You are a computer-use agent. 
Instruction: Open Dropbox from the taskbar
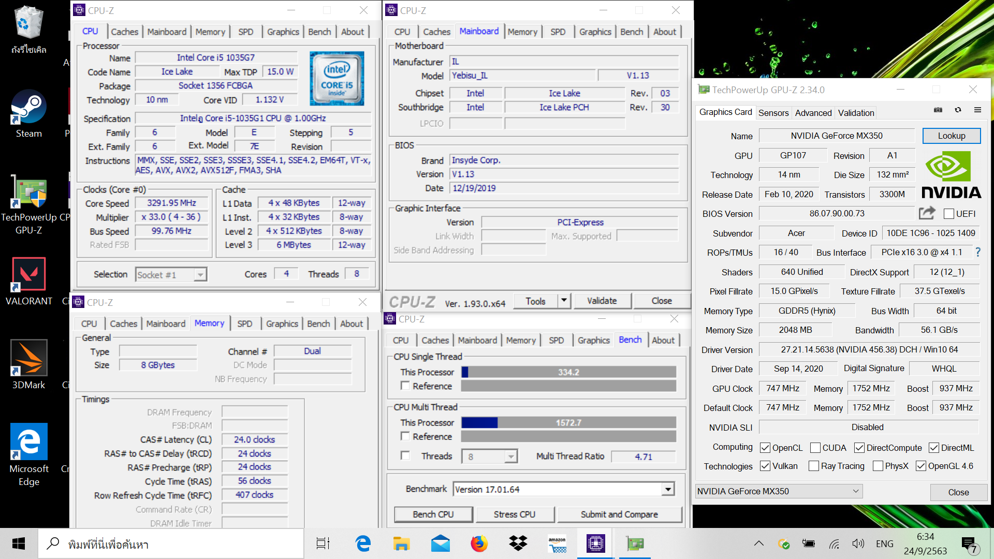[x=518, y=543]
